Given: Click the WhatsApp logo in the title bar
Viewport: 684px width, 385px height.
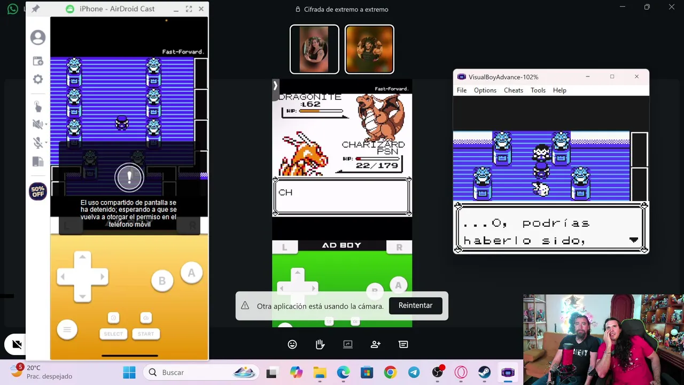Looking at the screenshot, I should (13, 9).
